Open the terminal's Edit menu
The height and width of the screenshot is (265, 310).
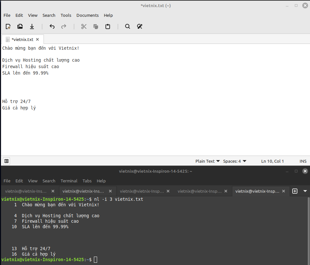coord(19,181)
